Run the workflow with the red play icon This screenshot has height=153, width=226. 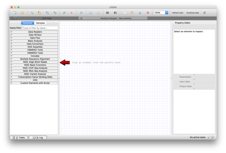pyautogui.click(x=72, y=13)
